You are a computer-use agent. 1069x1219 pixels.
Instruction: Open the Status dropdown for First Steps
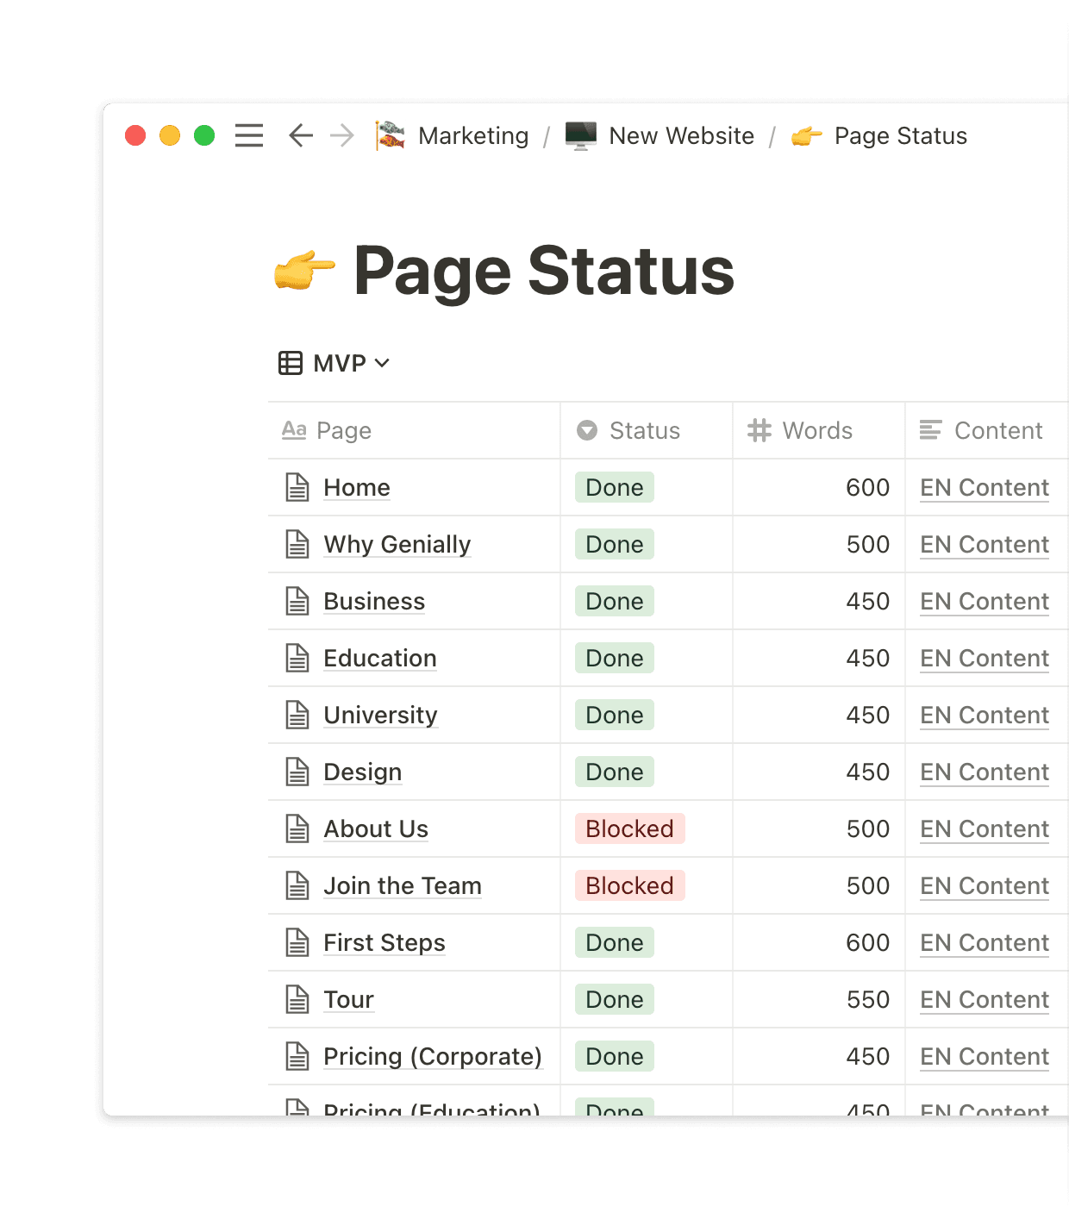613,942
